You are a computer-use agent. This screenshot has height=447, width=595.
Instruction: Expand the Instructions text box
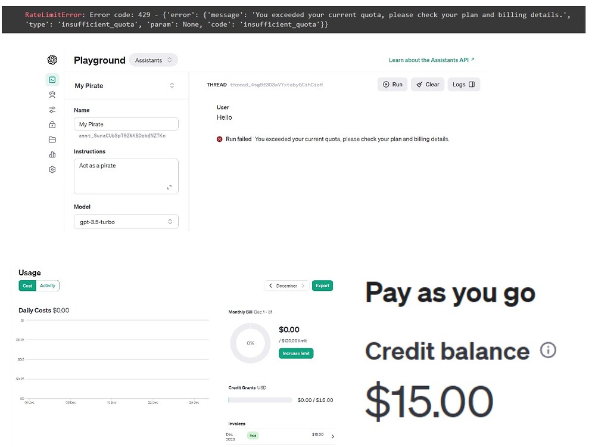coord(169,187)
